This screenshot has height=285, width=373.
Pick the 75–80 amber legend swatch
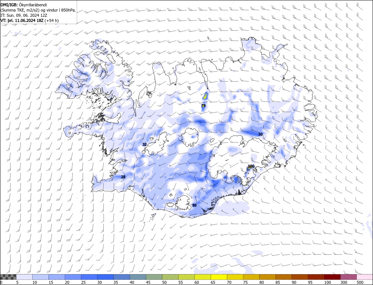(251, 277)
